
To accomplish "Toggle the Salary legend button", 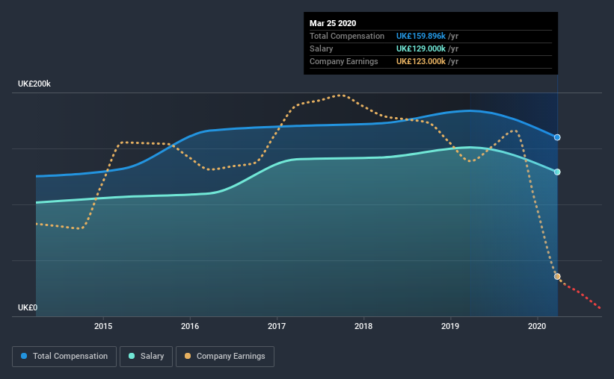I will 146,357.
